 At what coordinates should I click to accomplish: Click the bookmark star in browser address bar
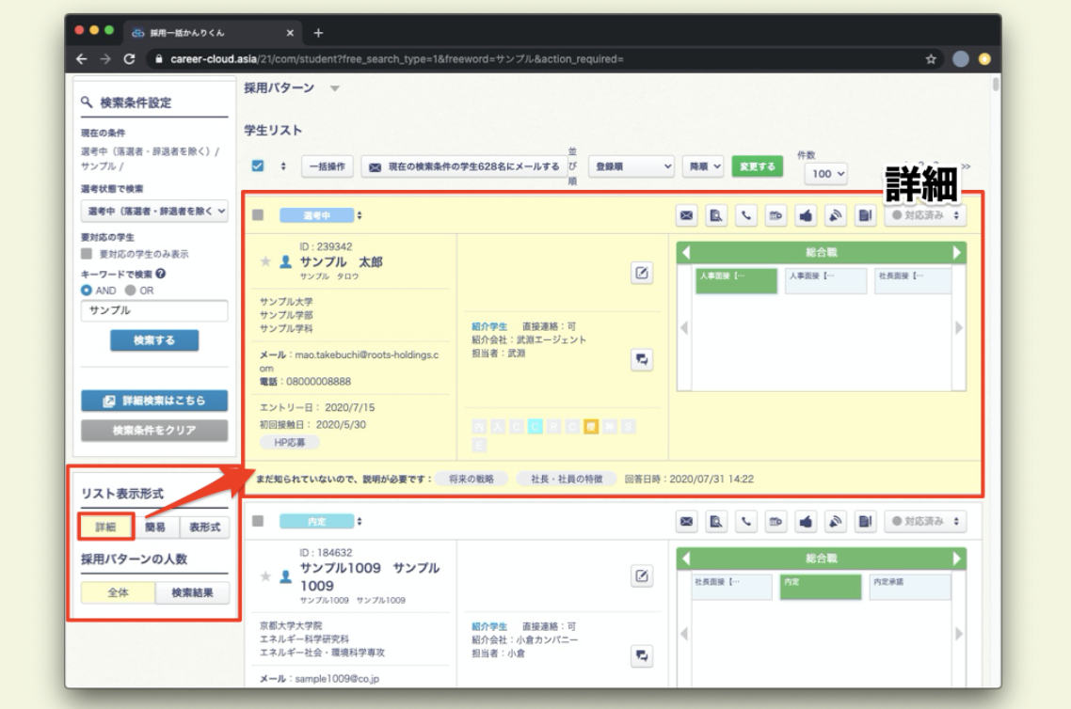[x=931, y=58]
